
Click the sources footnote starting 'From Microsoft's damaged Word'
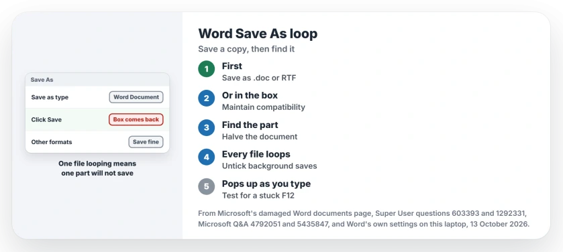pyautogui.click(x=364, y=218)
